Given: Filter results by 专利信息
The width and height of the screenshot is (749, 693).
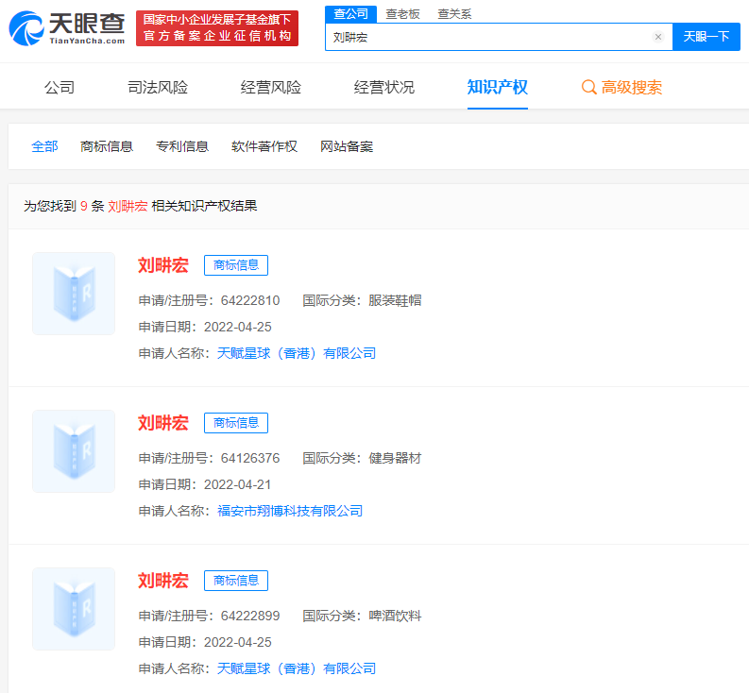Looking at the screenshot, I should coord(182,146).
